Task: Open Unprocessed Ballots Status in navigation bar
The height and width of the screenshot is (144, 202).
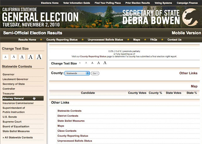Action: 105,40
